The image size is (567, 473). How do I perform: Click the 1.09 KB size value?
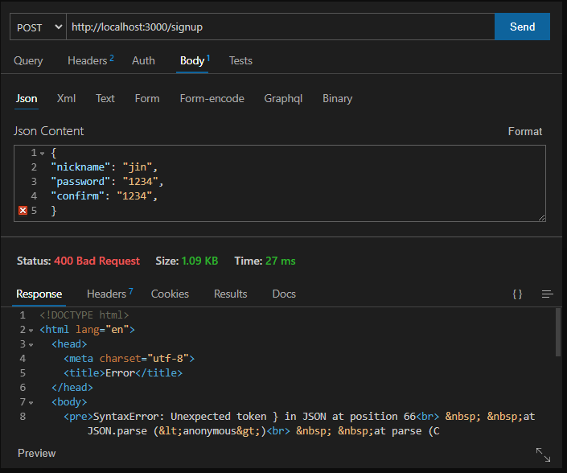(x=199, y=261)
